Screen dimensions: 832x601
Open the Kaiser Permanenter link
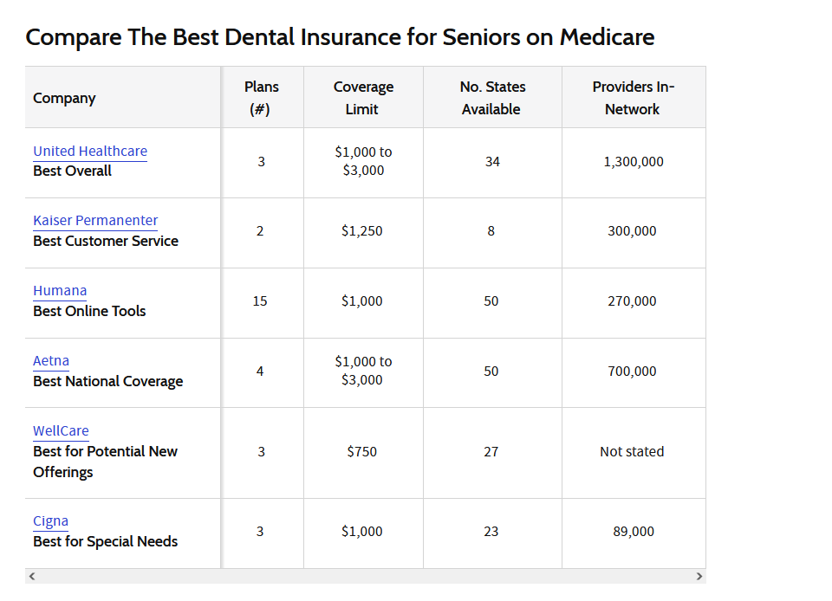tap(95, 221)
